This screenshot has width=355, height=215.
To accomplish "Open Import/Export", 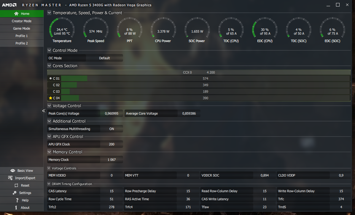I will tap(22, 178).
